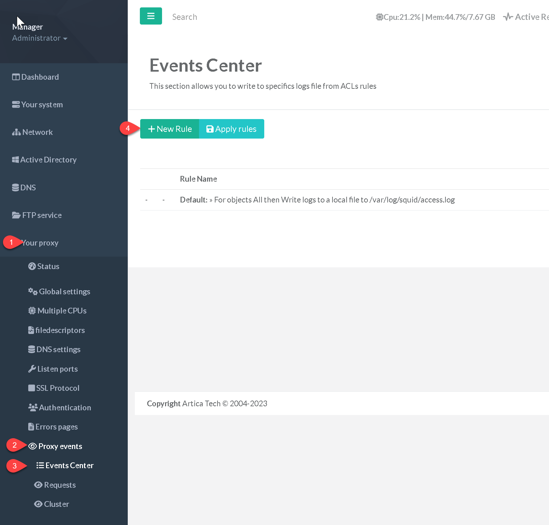Open the Default rule row
The height and width of the screenshot is (525, 549).
317,200
